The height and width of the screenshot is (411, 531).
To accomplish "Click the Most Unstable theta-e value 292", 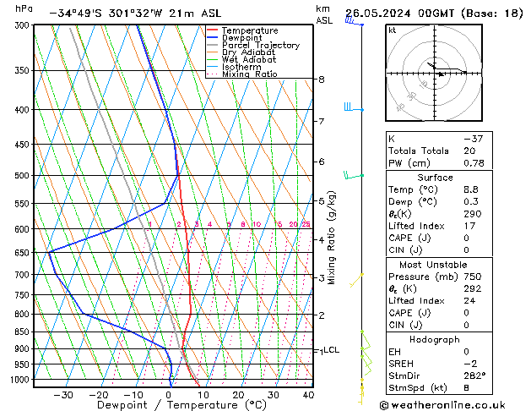I will pos(473,288).
